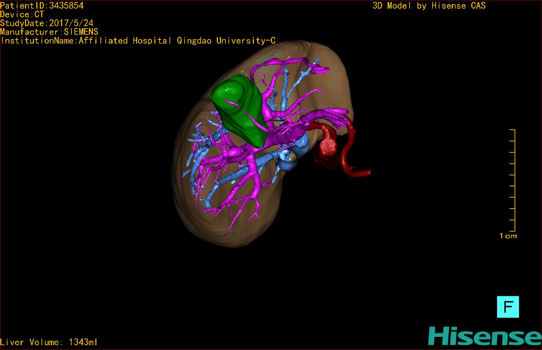
Task: Click the '3D Model by Hisense CAS' title
Action: click(429, 5)
